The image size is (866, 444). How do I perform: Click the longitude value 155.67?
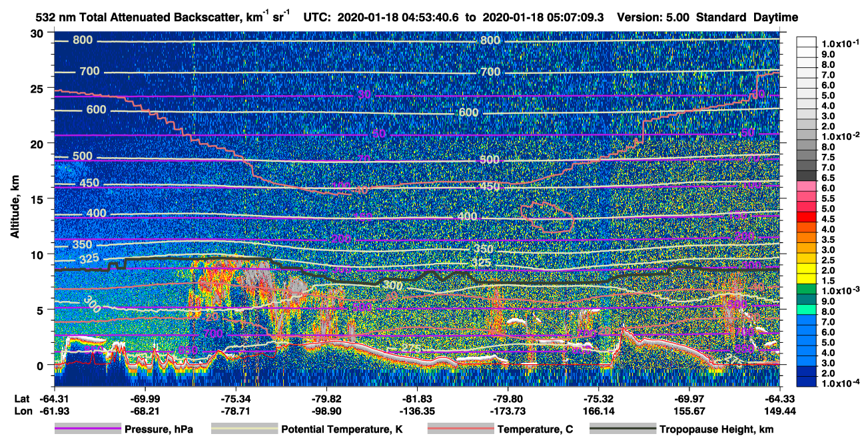[689, 411]
